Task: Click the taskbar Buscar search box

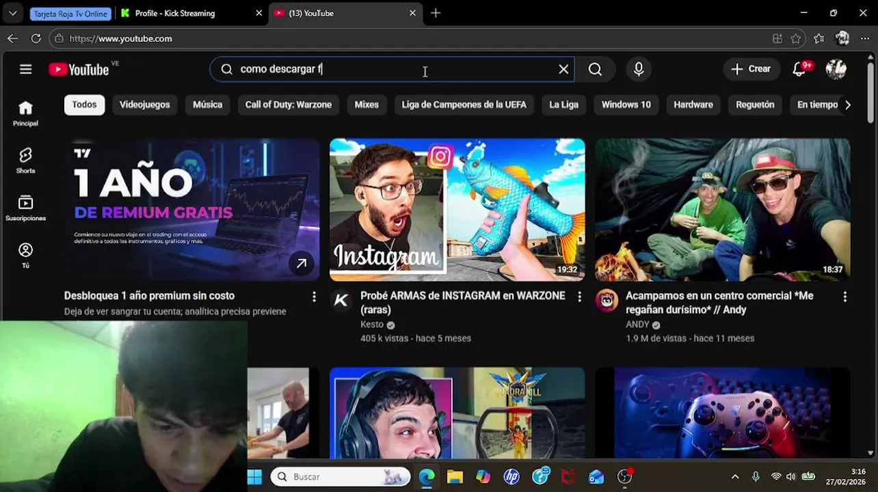Action: click(340, 477)
